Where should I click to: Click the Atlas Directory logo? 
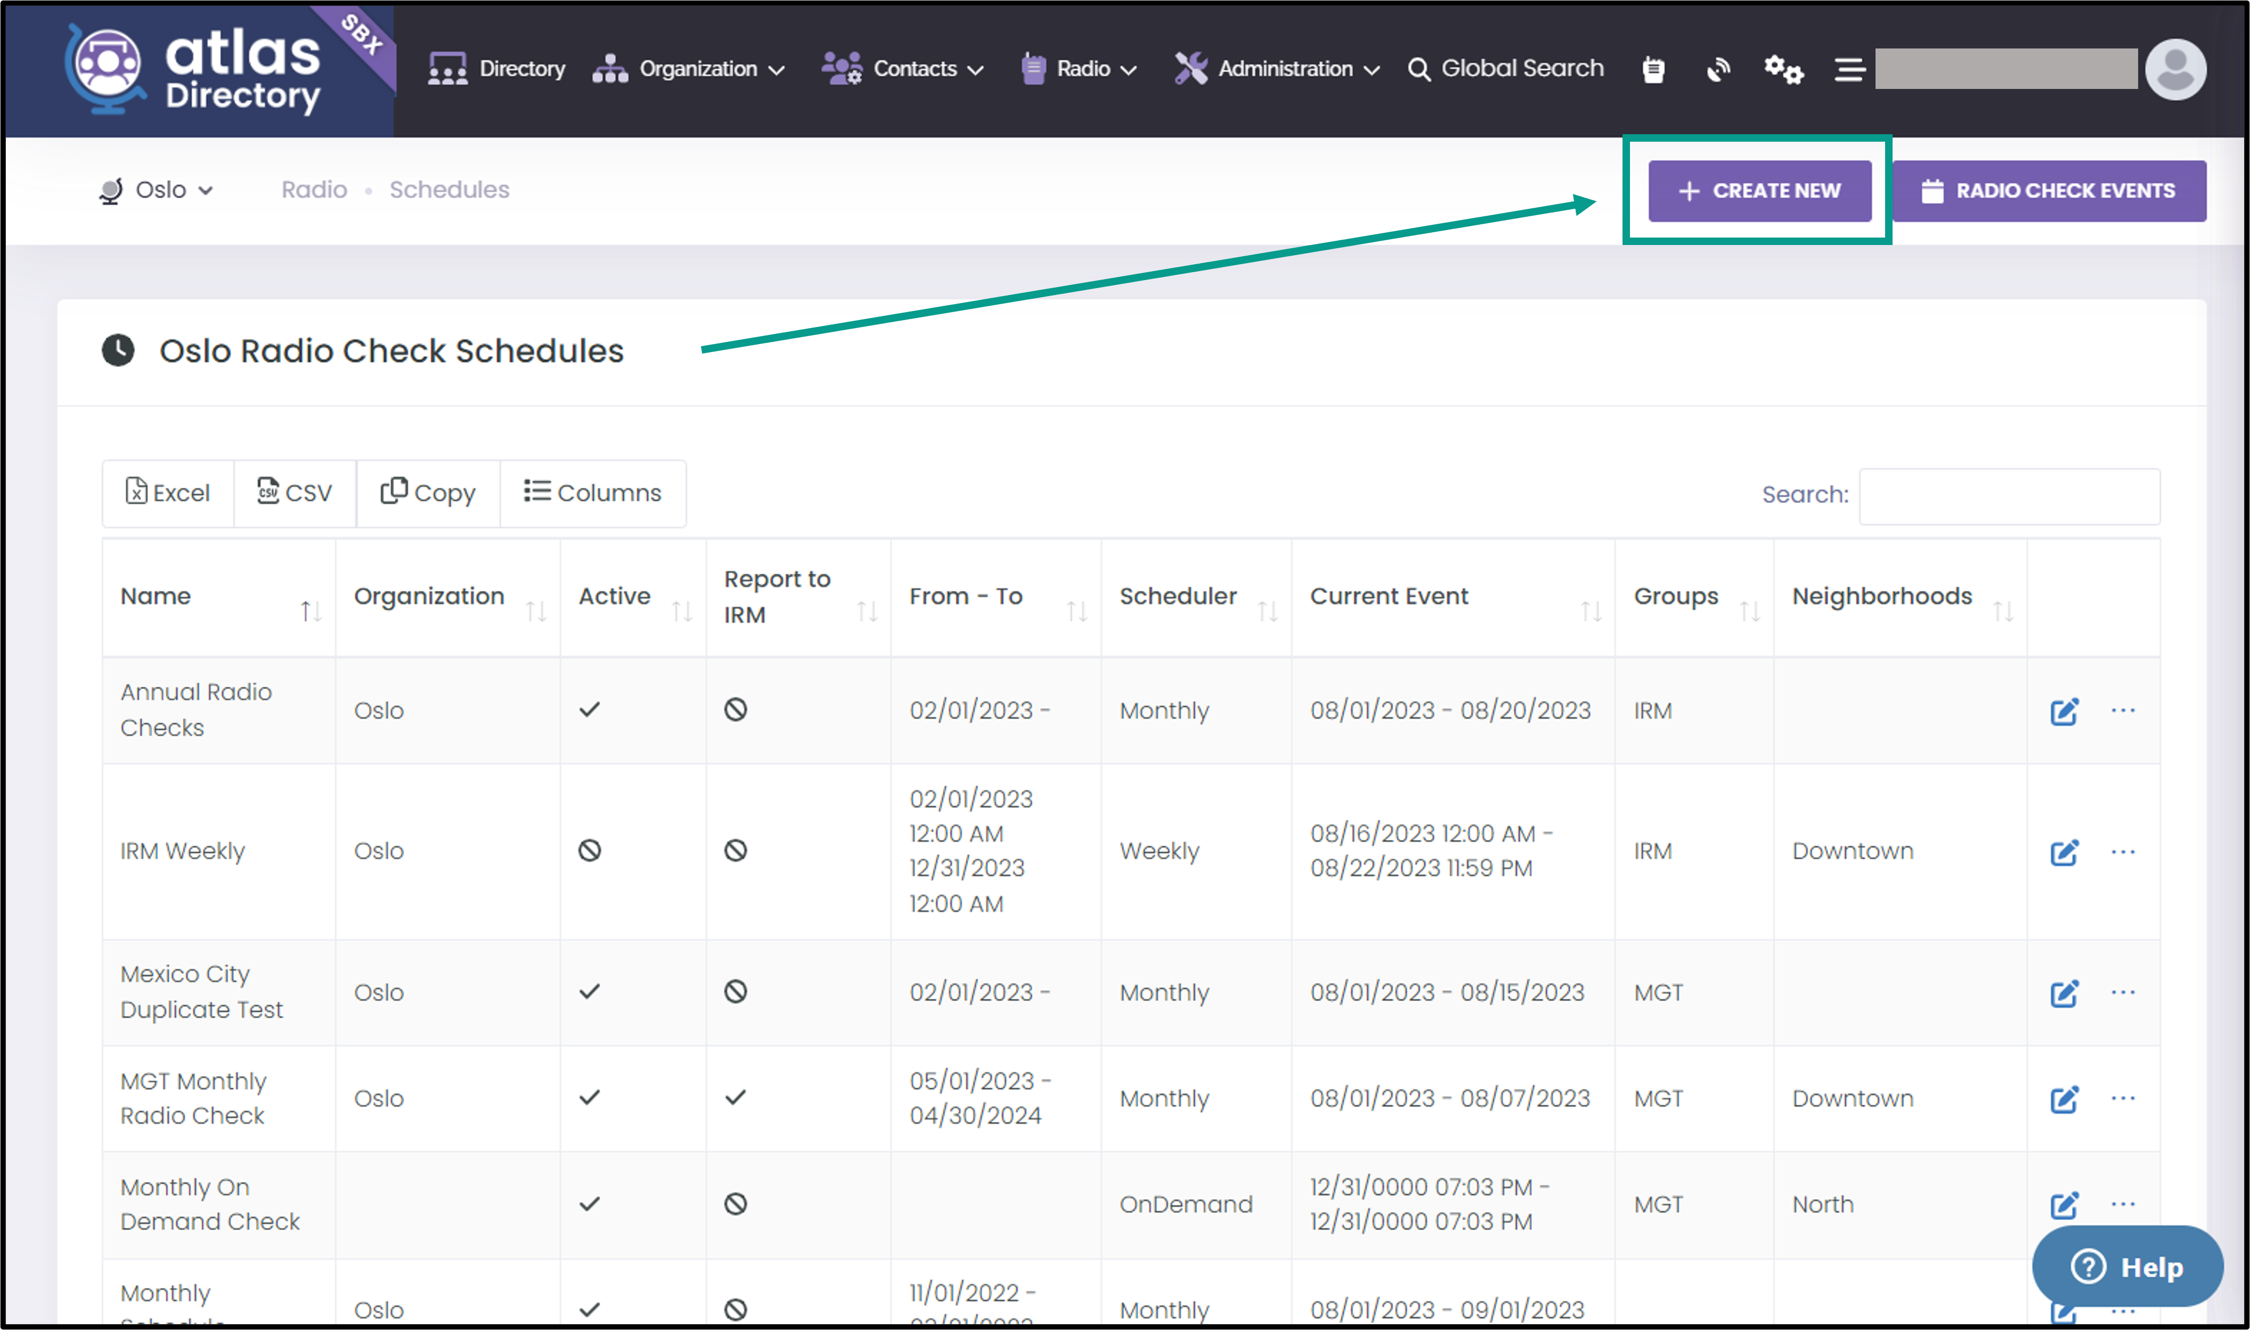pos(192,70)
